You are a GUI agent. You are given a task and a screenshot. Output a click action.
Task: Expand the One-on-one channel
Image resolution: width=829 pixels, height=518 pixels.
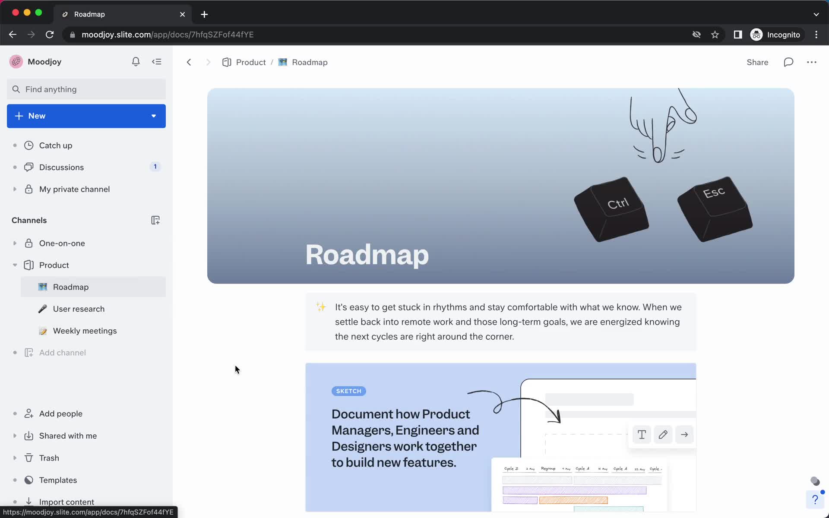coord(14,243)
